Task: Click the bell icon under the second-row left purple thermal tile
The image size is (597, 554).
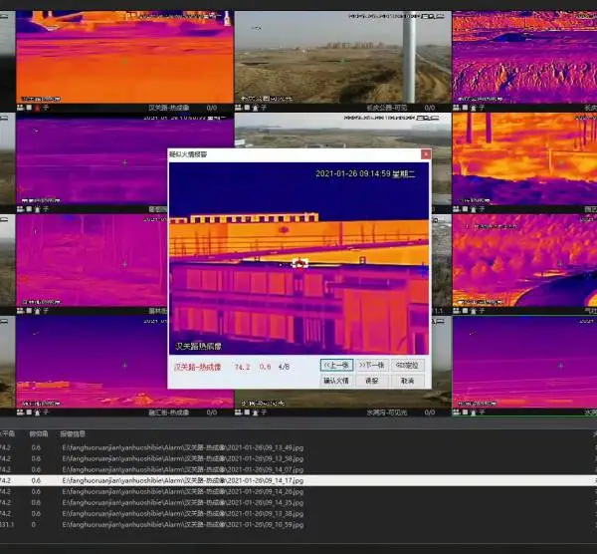Action: (37, 209)
